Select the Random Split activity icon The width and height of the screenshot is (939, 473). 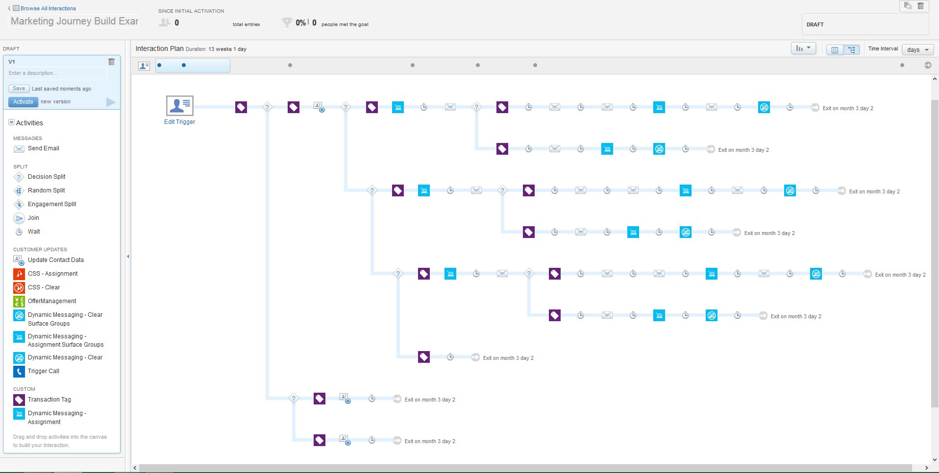(x=19, y=191)
